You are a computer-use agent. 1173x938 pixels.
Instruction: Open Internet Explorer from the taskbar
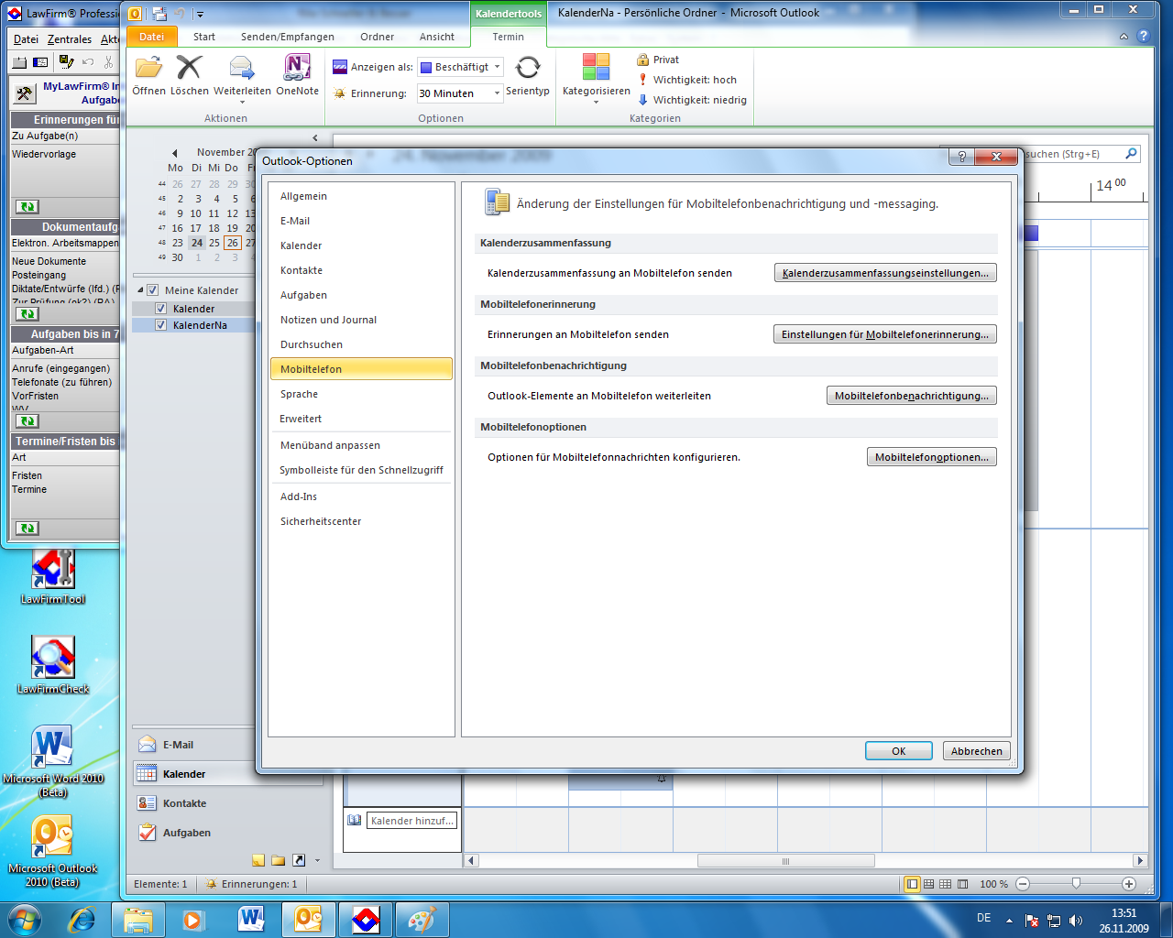[x=82, y=919]
